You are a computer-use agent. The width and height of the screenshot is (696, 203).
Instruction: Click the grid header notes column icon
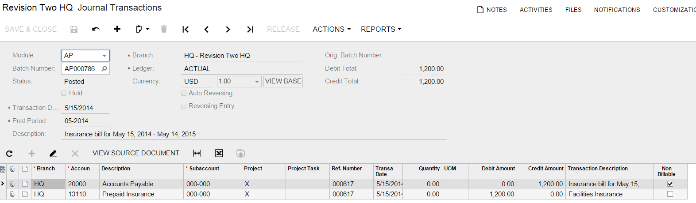click(3, 169)
